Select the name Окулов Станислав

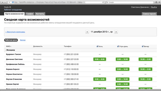click(14, 79)
